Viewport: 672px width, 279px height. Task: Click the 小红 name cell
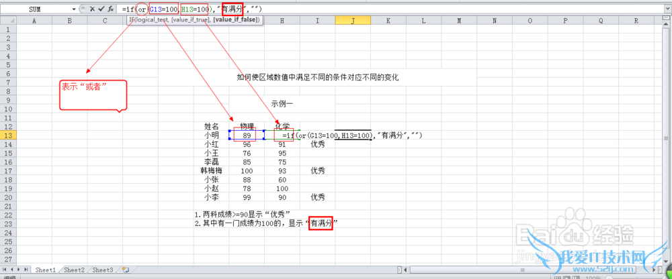pos(211,144)
